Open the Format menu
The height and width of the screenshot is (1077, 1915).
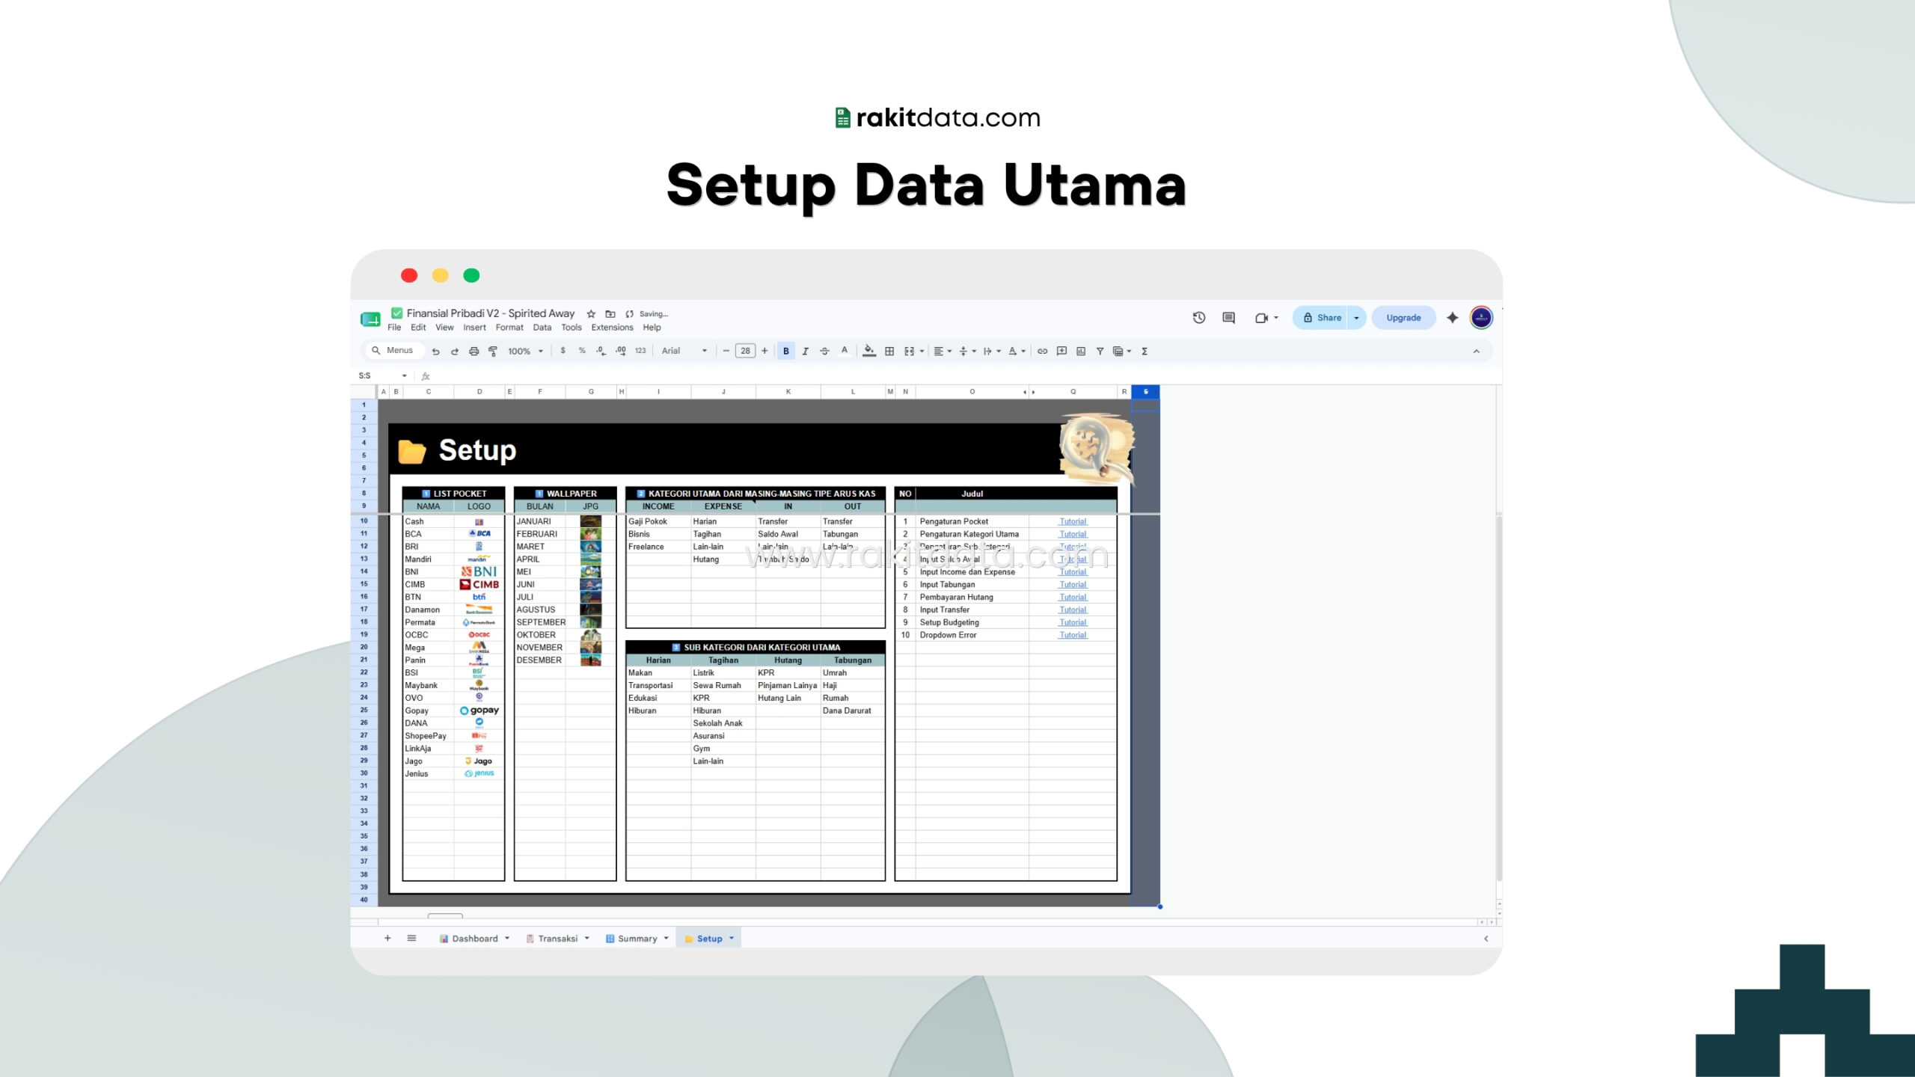(509, 328)
